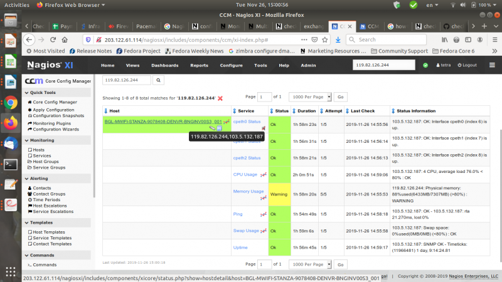
Task: Open the Reports menu
Action: click(199, 65)
